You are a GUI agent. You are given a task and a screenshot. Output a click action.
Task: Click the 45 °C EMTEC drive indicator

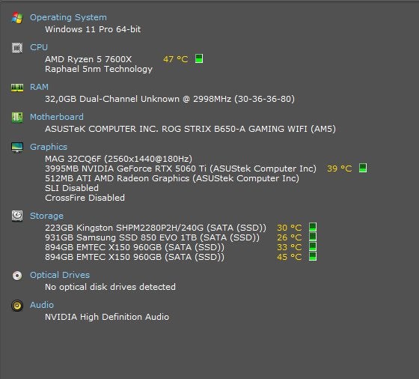[x=313, y=256]
